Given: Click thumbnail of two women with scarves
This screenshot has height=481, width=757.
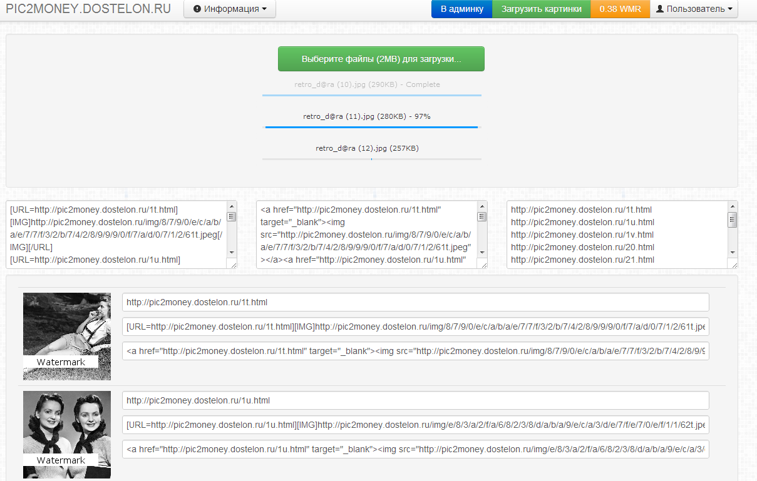Looking at the screenshot, I should [x=67, y=435].
